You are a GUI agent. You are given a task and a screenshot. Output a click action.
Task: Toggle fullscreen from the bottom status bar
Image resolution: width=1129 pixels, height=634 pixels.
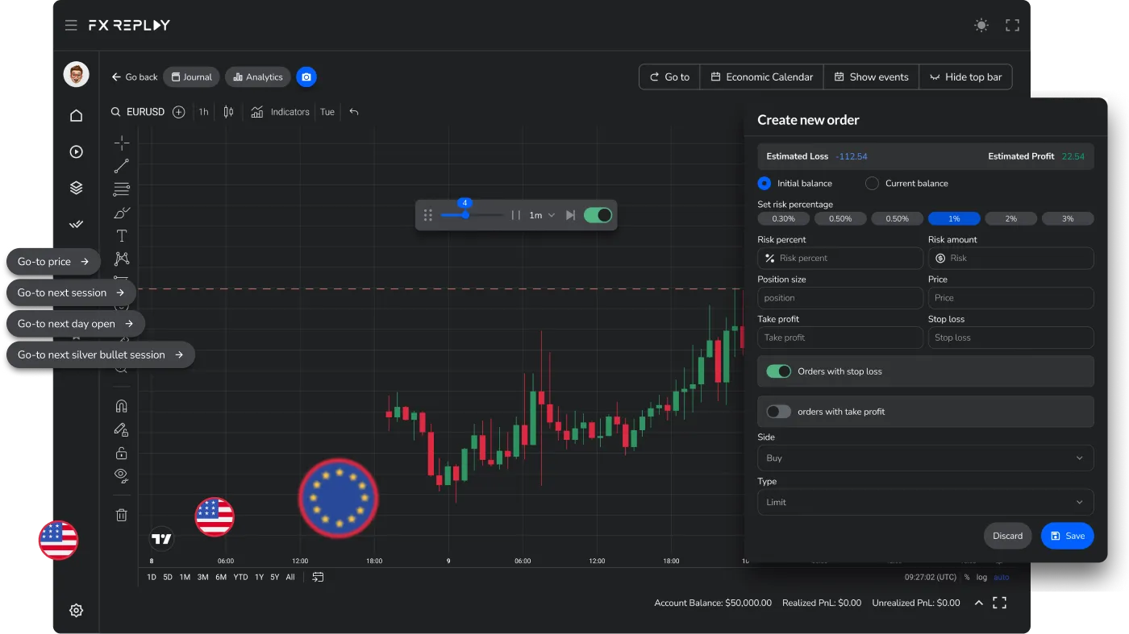[1000, 603]
